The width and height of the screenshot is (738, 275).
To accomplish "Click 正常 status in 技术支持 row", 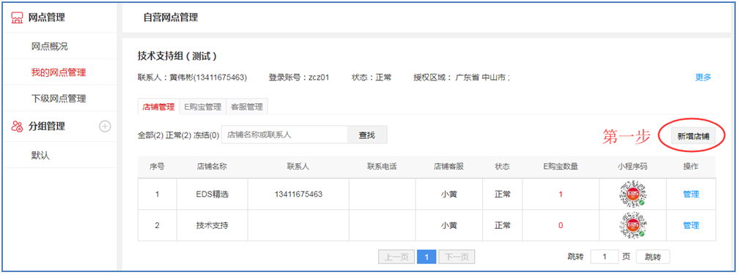I will pos(503,225).
